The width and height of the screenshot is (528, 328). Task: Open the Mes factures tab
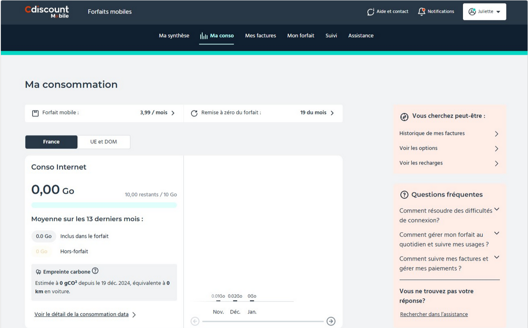(x=260, y=36)
